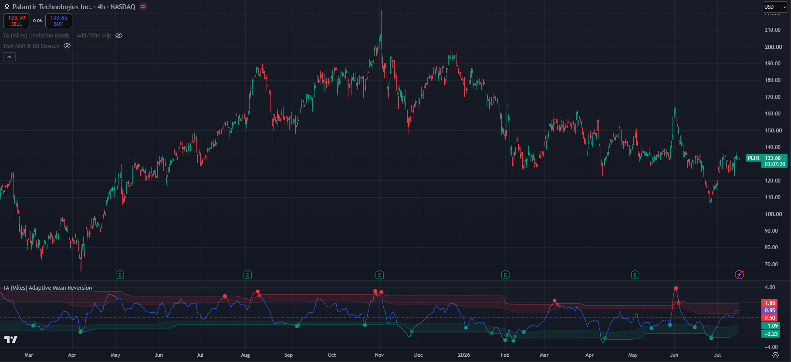The image size is (791, 362).
Task: Click the 133.65 BUY button
Action: (x=59, y=21)
